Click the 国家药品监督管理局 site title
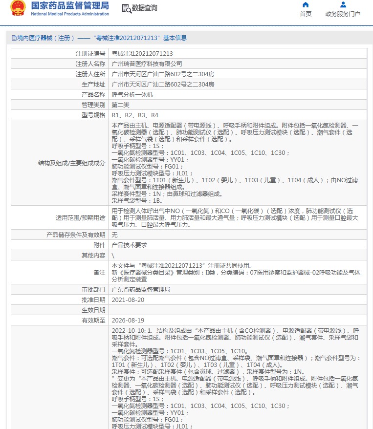 [x=70, y=6]
